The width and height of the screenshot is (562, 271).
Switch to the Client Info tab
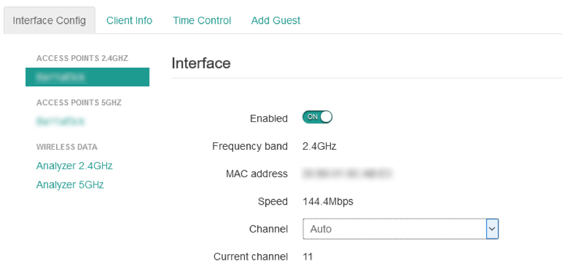[x=130, y=21]
